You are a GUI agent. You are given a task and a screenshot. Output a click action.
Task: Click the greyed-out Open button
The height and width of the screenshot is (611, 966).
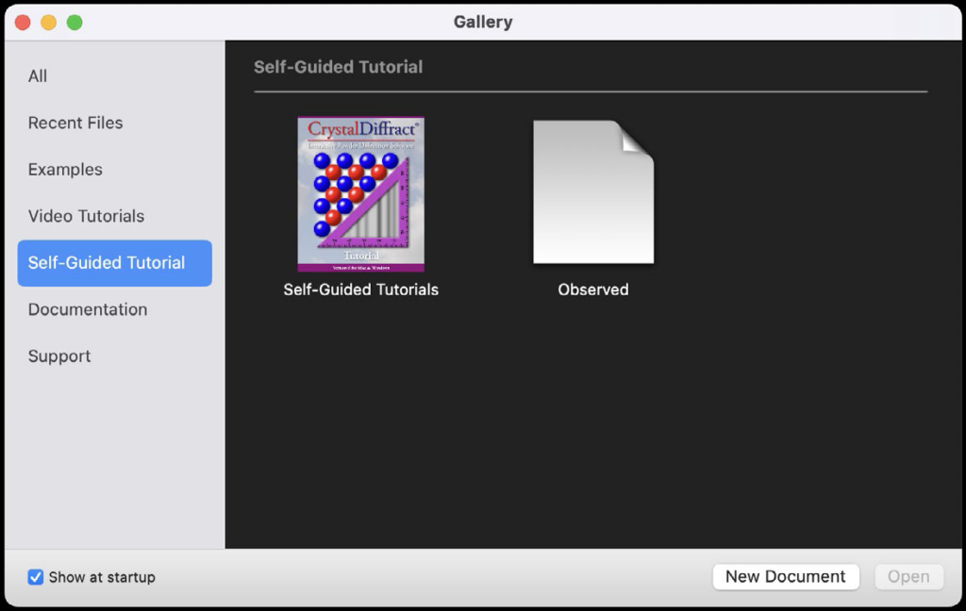point(908,577)
